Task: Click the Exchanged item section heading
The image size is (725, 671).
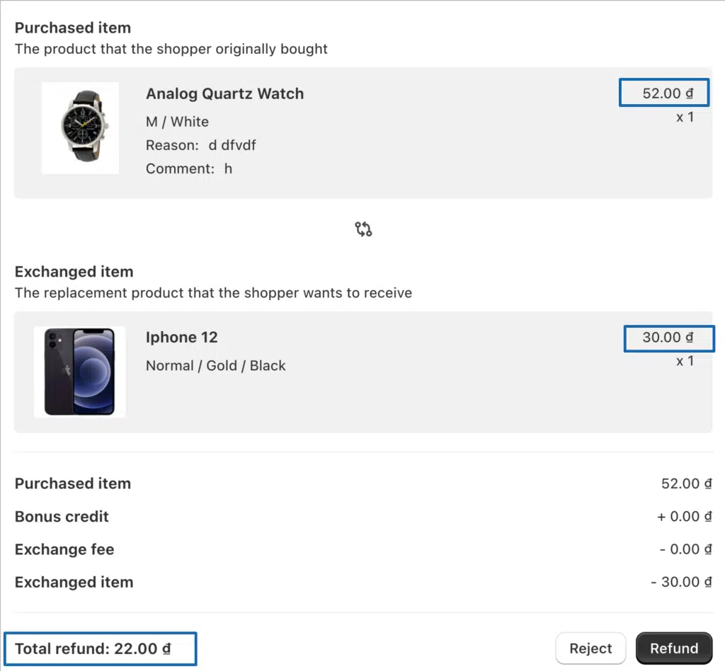Action: point(74,272)
